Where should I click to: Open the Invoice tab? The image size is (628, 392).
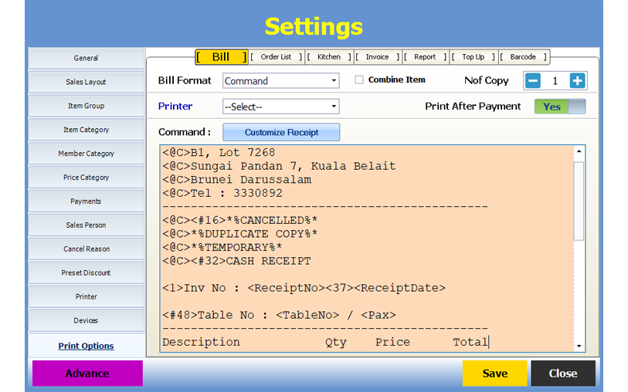tap(377, 57)
